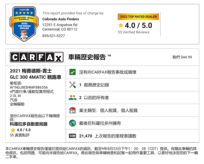This screenshot has width=204, height=164.
Task: Click 21,470 上次報告的里程表讀數 row text
Action: click(108, 136)
